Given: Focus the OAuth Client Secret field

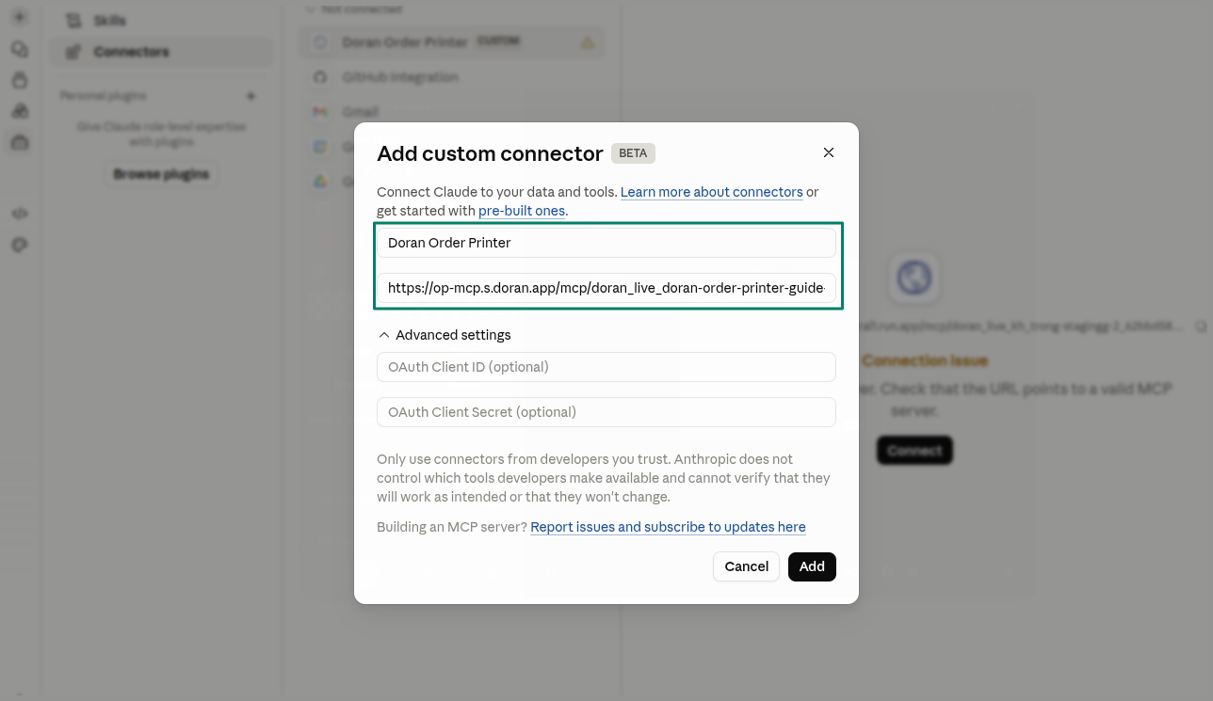Looking at the screenshot, I should 606,412.
